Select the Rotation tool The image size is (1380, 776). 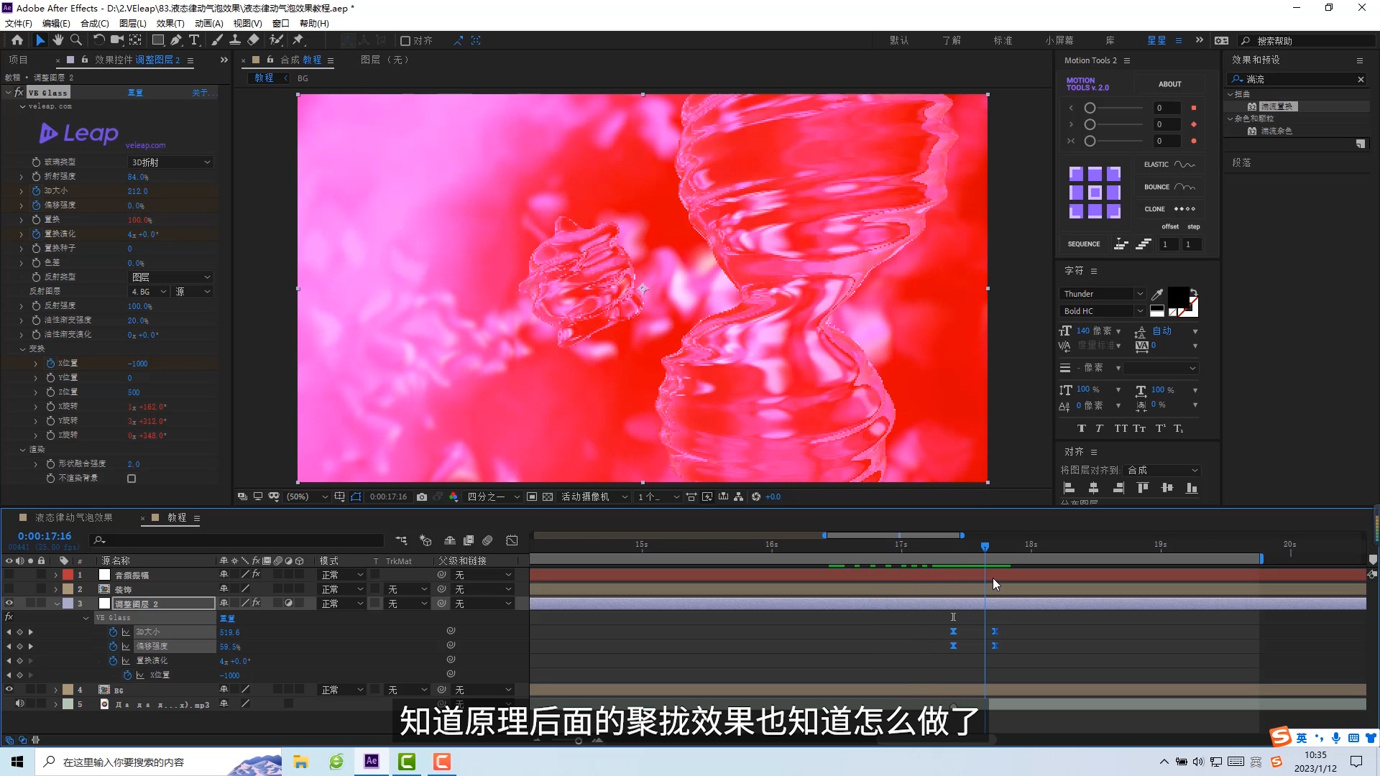99,40
